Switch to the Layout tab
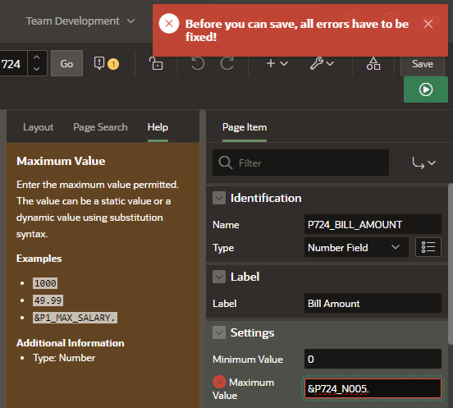 tap(38, 127)
